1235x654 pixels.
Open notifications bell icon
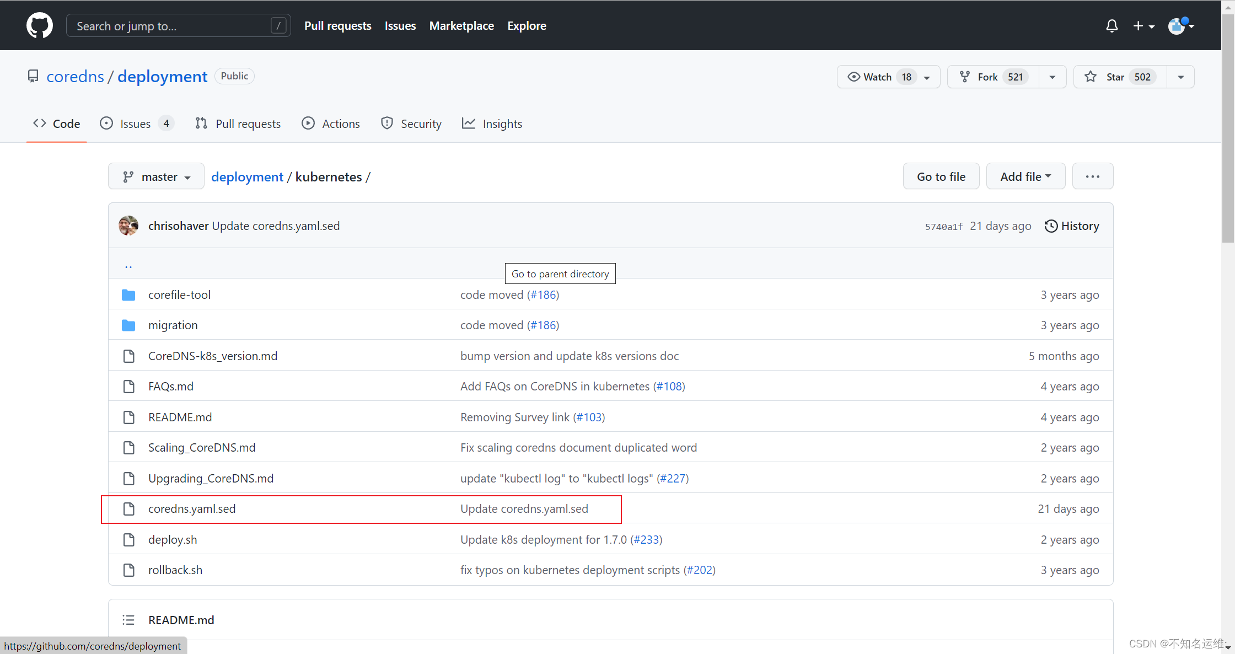coord(1111,26)
